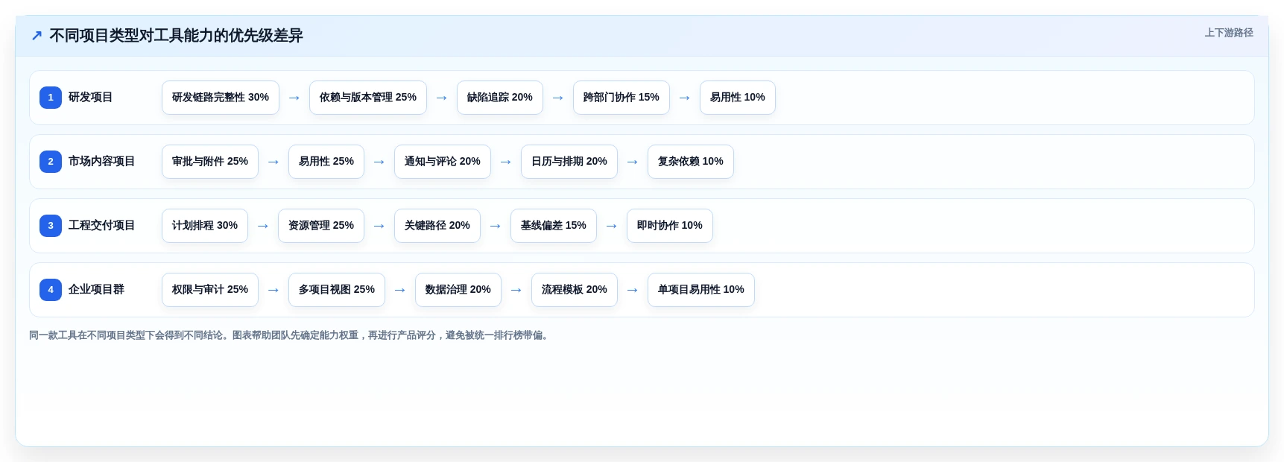The image size is (1284, 462).
Task: Click the arrow after 资源管理 25%
Action: click(379, 226)
